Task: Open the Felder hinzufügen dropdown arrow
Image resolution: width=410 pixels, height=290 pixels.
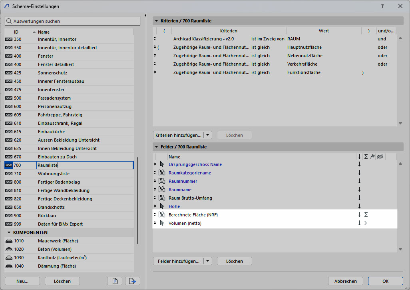Action: tap(207, 261)
